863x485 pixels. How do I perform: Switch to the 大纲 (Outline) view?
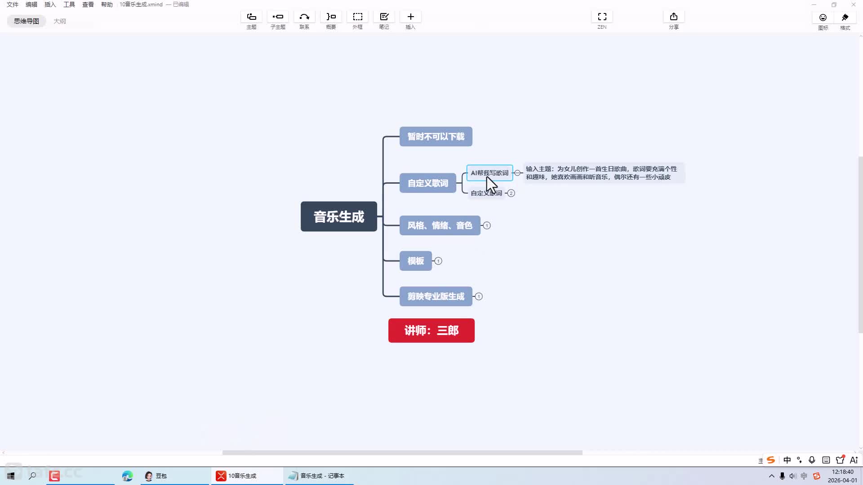tap(60, 21)
